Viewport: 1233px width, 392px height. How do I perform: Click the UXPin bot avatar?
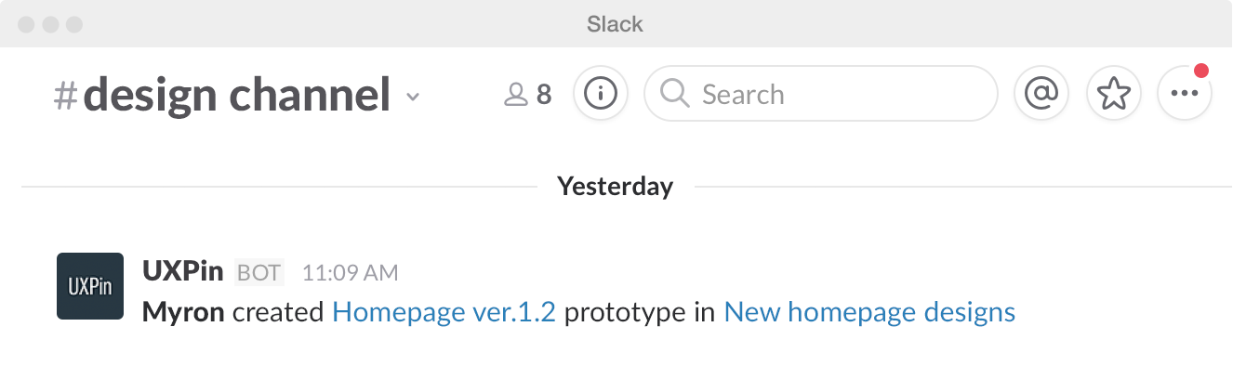(90, 286)
